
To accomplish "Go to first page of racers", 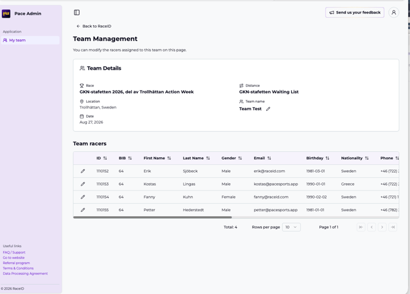I will (361, 227).
